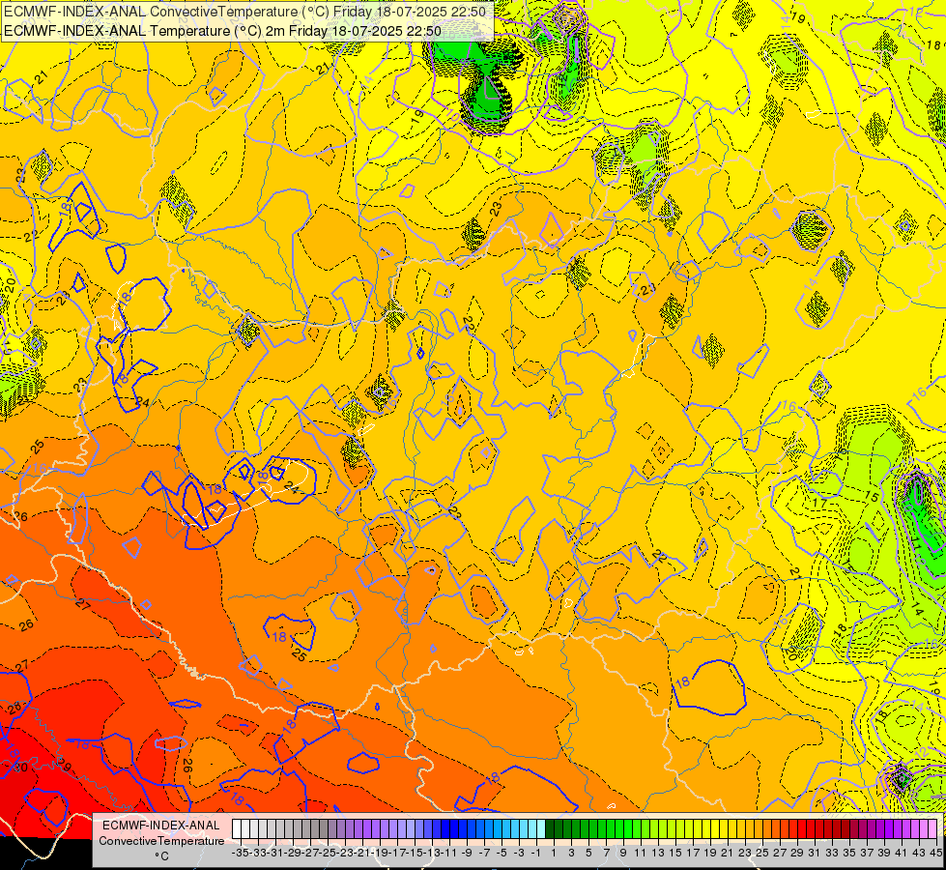Screen dimensions: 946x870
Task: Pick the orange swatch above legend value 25
Action: (x=759, y=829)
